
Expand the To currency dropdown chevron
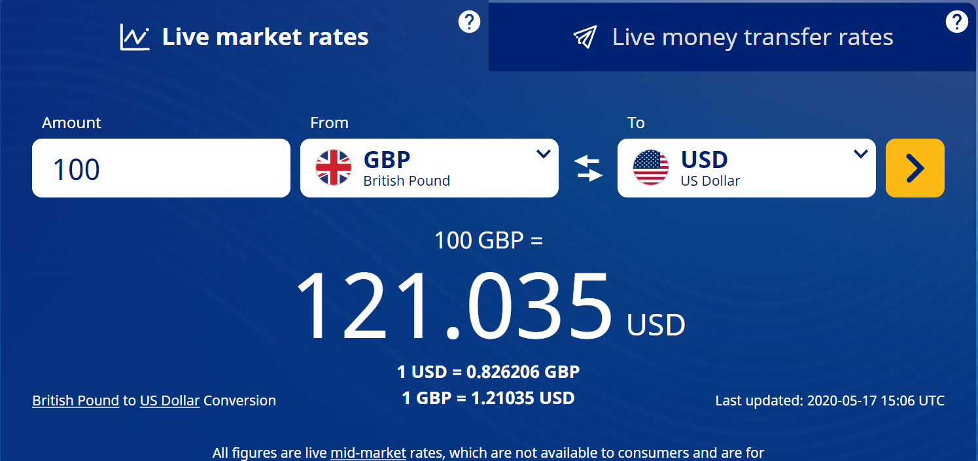(x=860, y=154)
